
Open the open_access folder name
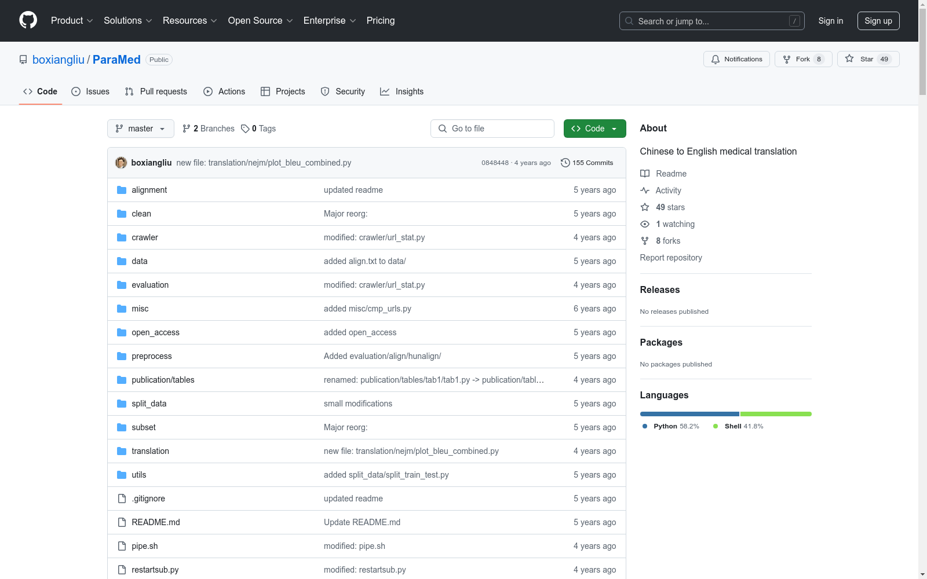pyautogui.click(x=155, y=332)
